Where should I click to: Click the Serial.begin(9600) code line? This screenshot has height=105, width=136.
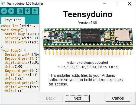(x=22, y=34)
